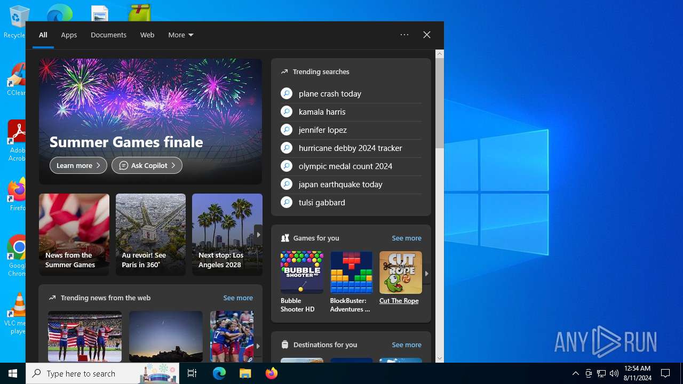Image resolution: width=683 pixels, height=384 pixels.
Task: Search trending term tulsi gabbard
Action: pos(322,202)
